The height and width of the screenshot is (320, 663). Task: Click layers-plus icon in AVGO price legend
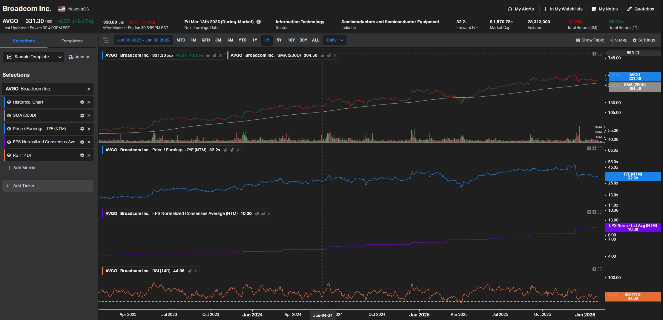click(208, 55)
